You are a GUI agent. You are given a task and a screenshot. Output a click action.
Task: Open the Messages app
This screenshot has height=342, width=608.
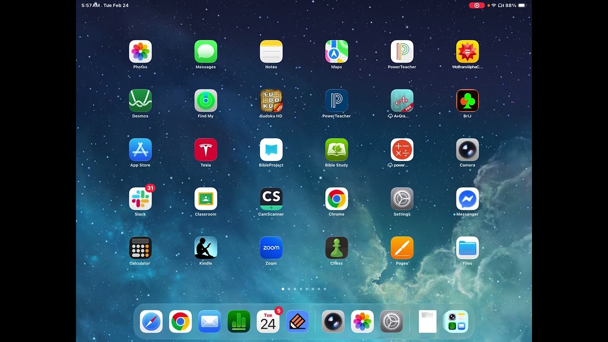pyautogui.click(x=206, y=52)
